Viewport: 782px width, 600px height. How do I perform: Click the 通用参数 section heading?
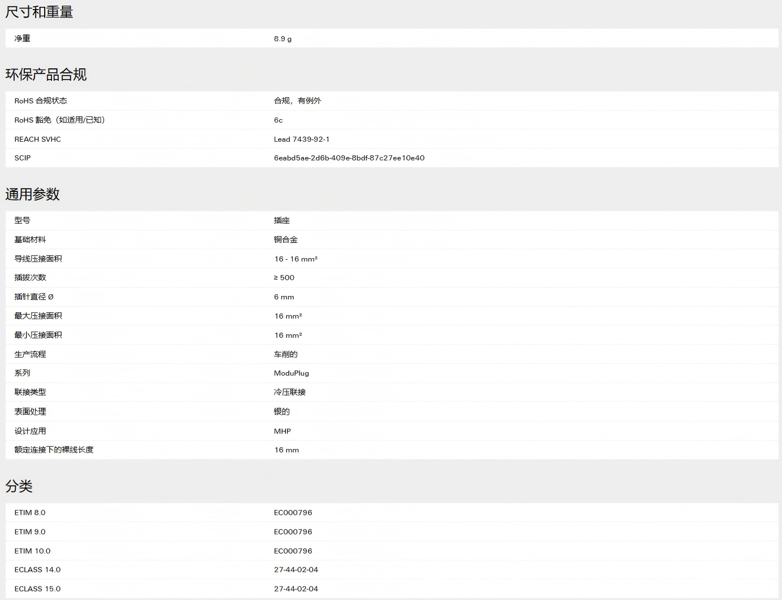pyautogui.click(x=32, y=194)
